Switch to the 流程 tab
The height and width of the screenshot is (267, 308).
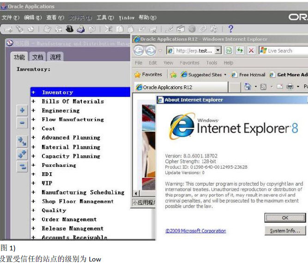55,57
